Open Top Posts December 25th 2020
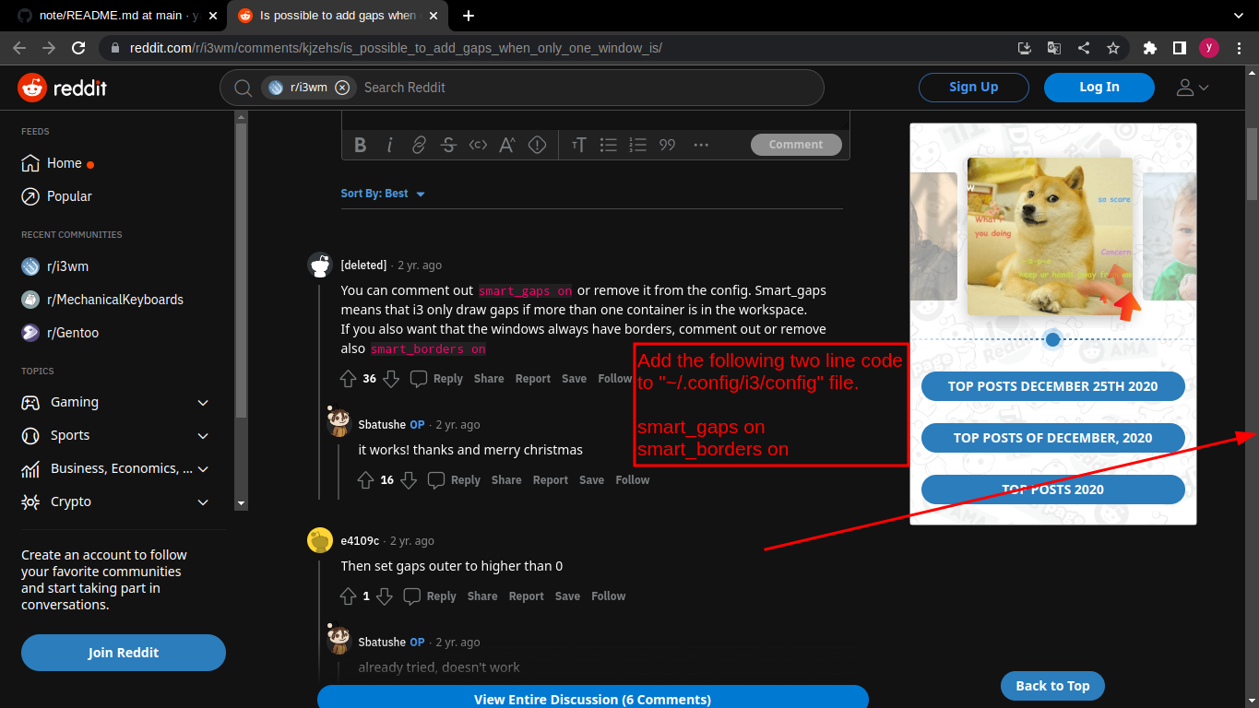The image size is (1259, 708). (x=1053, y=386)
